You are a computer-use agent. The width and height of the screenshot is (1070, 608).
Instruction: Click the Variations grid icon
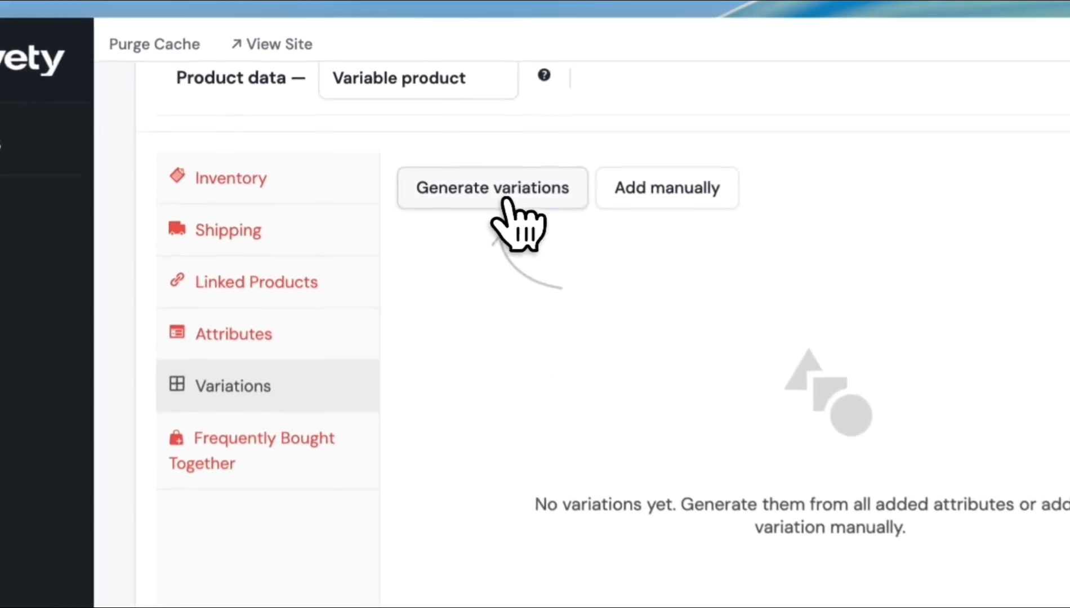click(177, 384)
